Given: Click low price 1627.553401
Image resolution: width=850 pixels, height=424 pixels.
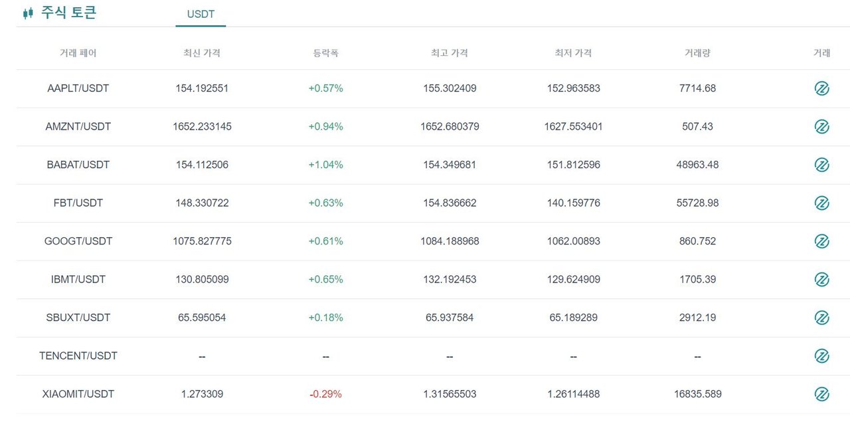Looking at the screenshot, I should [x=573, y=126].
